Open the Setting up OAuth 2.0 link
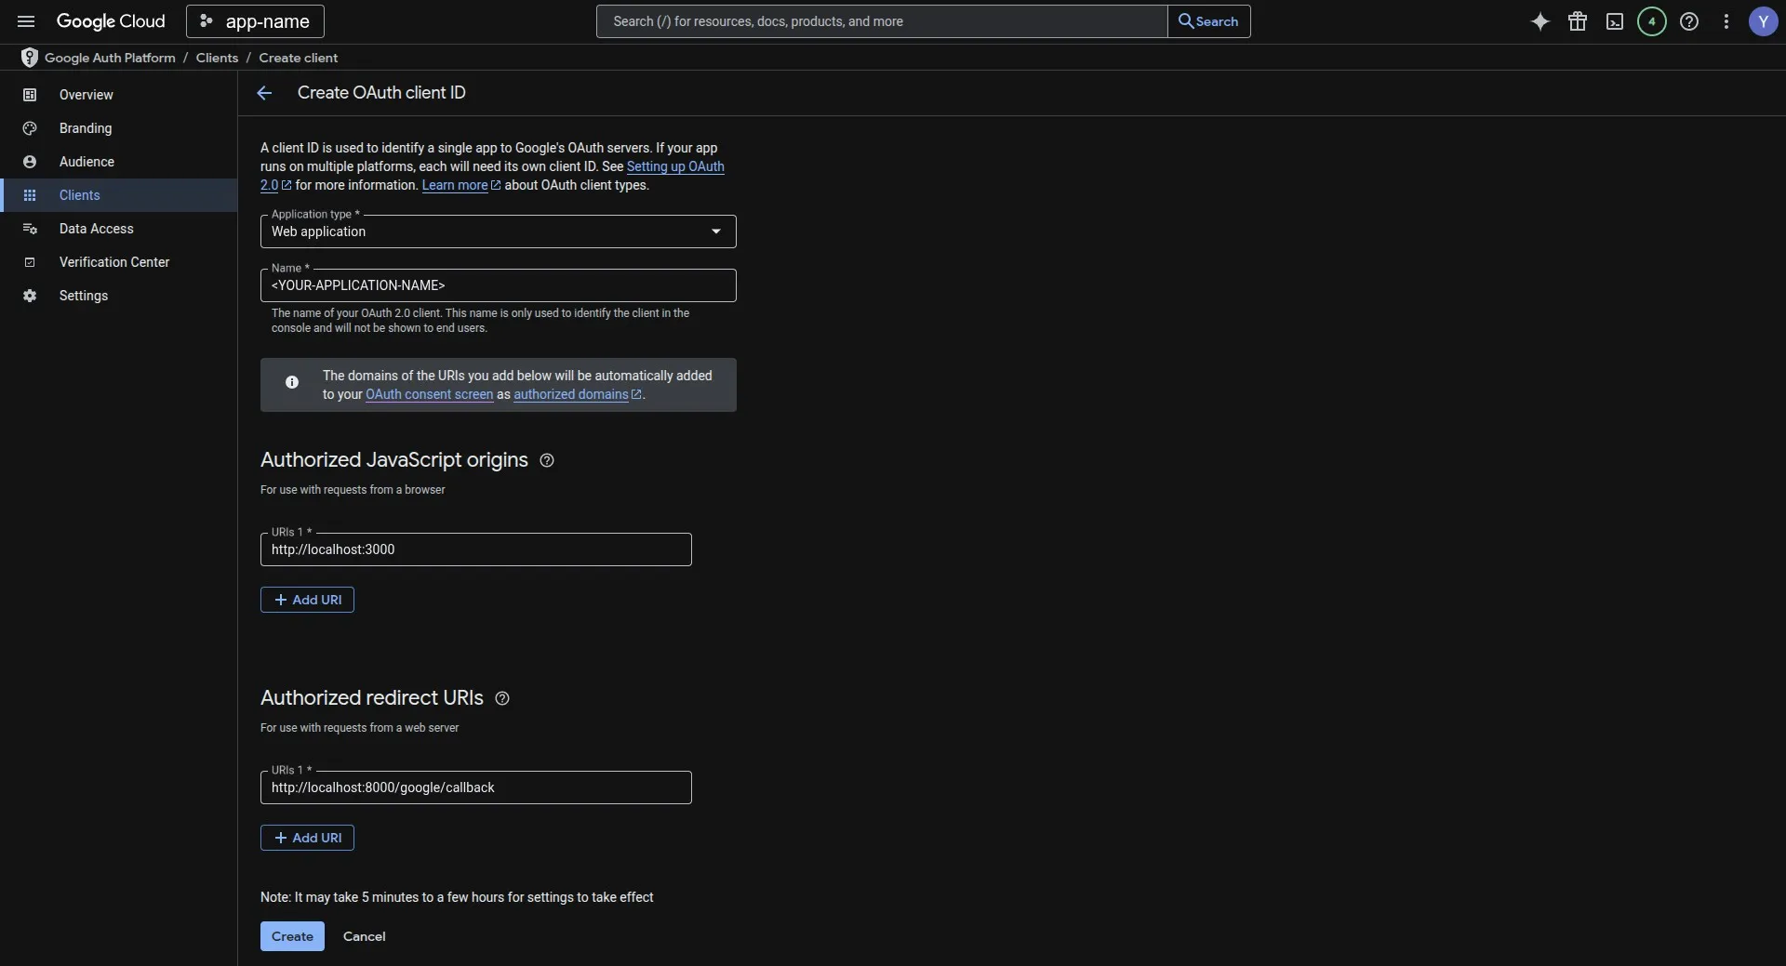 click(x=675, y=166)
